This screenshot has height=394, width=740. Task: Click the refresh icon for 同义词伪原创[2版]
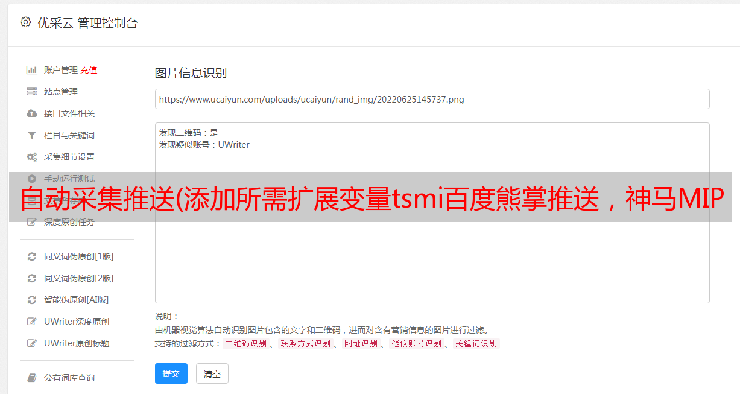point(32,278)
